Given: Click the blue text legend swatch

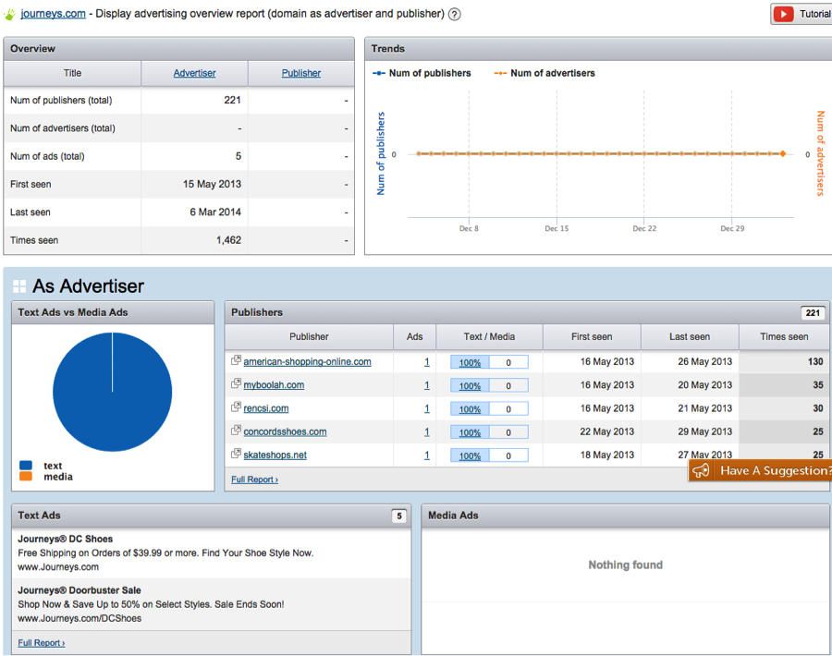Looking at the screenshot, I should click(26, 465).
